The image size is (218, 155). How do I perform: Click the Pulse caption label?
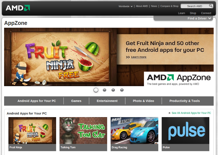(166, 147)
